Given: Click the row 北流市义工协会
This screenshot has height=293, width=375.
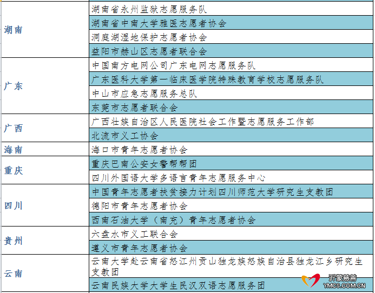Looking at the screenshot, I should point(231,135).
